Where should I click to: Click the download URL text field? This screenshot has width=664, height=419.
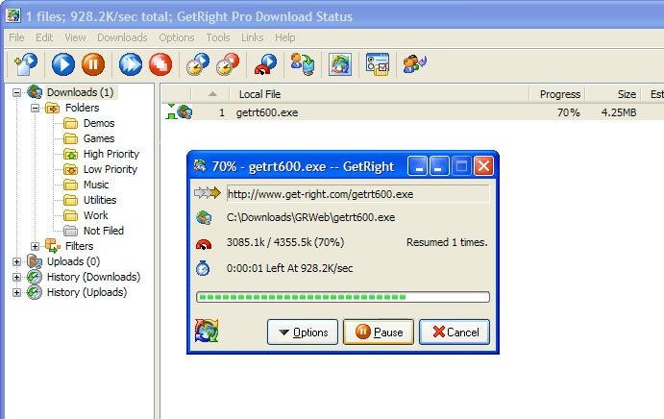tap(357, 193)
